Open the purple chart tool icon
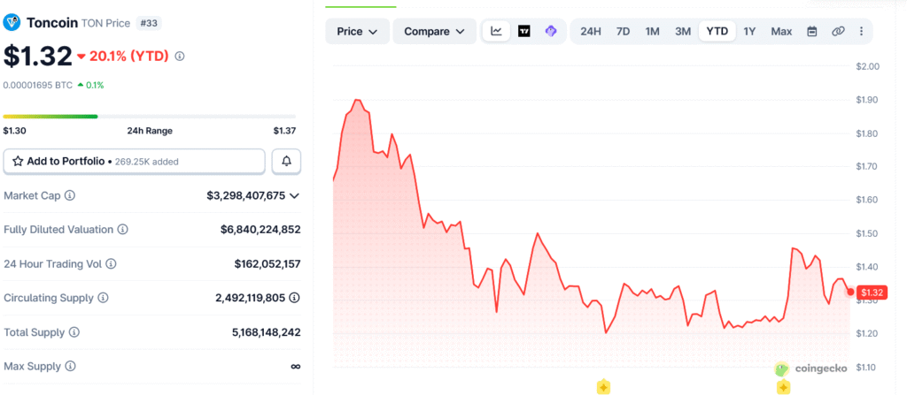907x395 pixels. click(x=551, y=31)
